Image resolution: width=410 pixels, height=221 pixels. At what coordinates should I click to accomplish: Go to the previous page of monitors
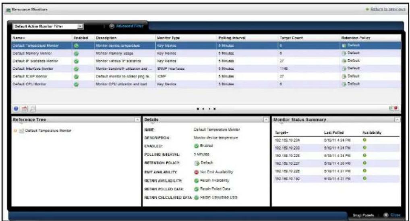point(203,108)
